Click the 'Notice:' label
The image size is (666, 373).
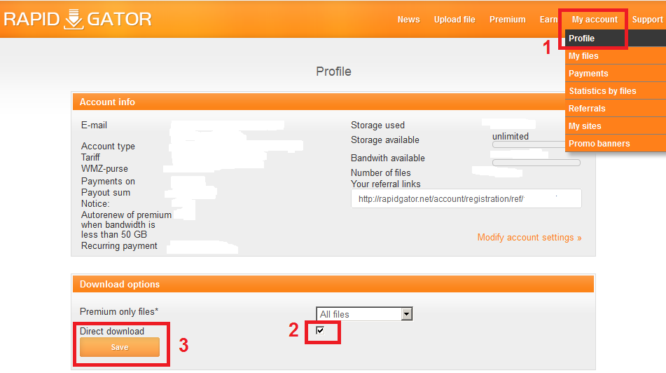[x=95, y=204]
